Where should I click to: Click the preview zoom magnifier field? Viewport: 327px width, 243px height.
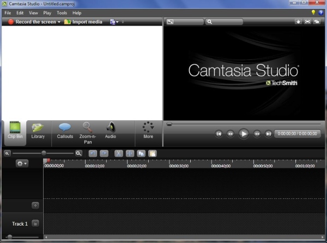point(224,22)
